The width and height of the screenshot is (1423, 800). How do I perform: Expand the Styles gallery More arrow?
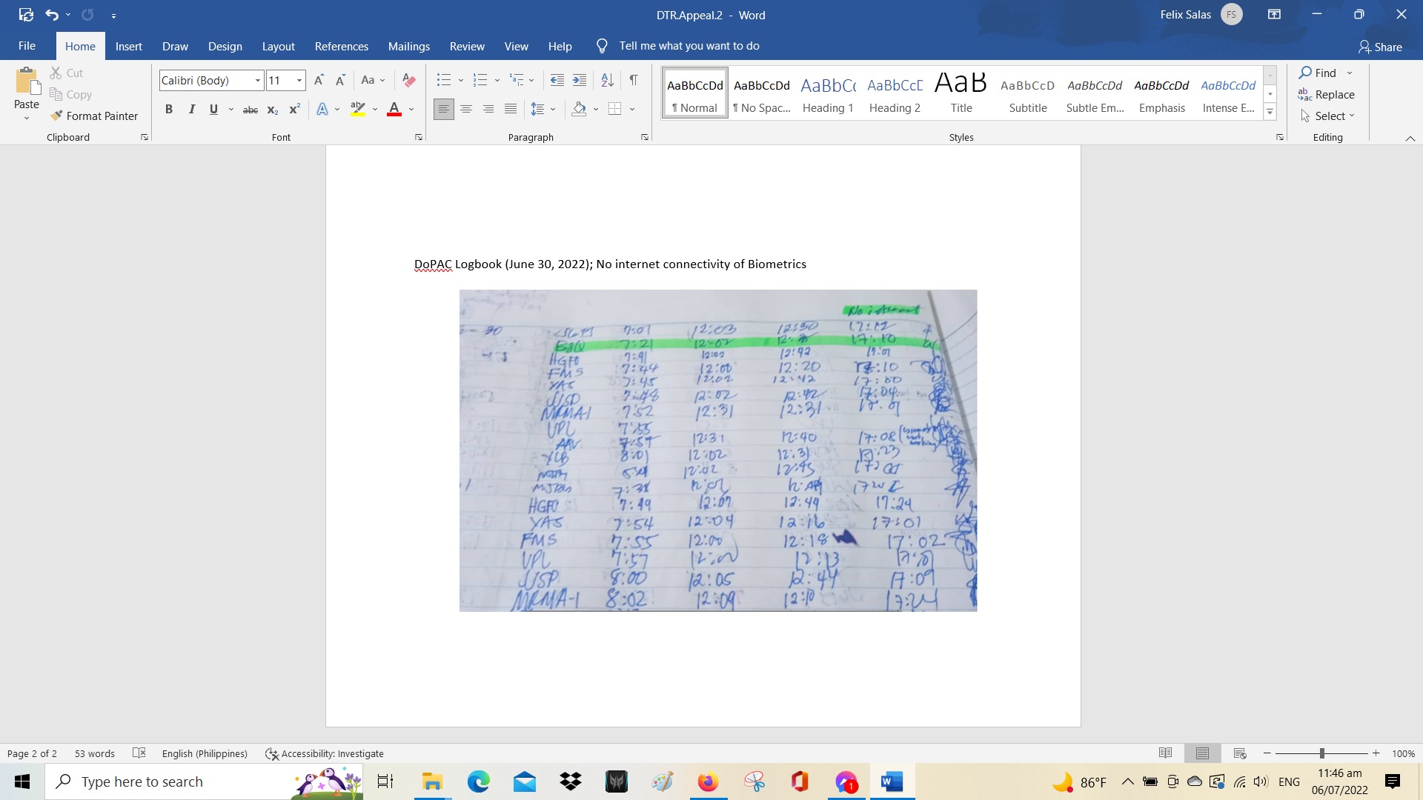coord(1270,113)
